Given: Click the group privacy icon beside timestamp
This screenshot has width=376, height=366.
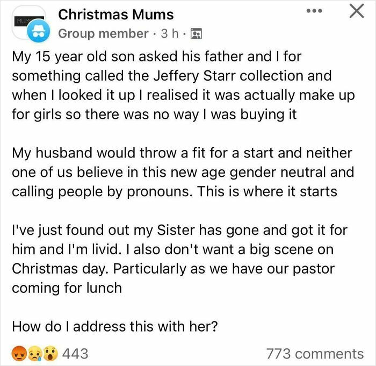Looking at the screenshot, I should click(x=196, y=34).
